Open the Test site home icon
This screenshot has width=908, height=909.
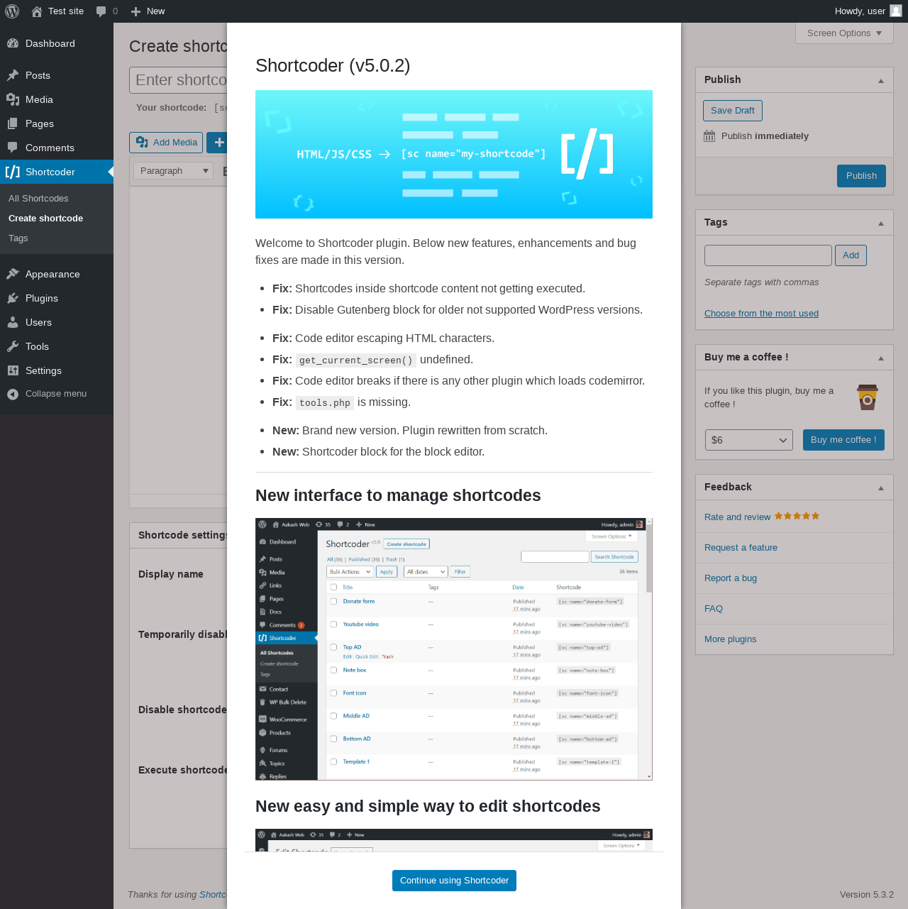pyautogui.click(x=37, y=11)
